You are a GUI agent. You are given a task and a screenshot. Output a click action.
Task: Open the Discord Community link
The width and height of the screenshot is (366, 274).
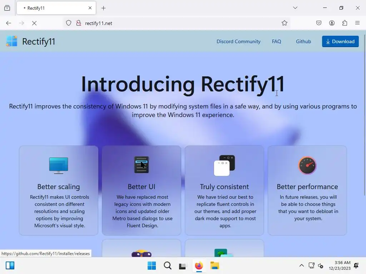(238, 41)
